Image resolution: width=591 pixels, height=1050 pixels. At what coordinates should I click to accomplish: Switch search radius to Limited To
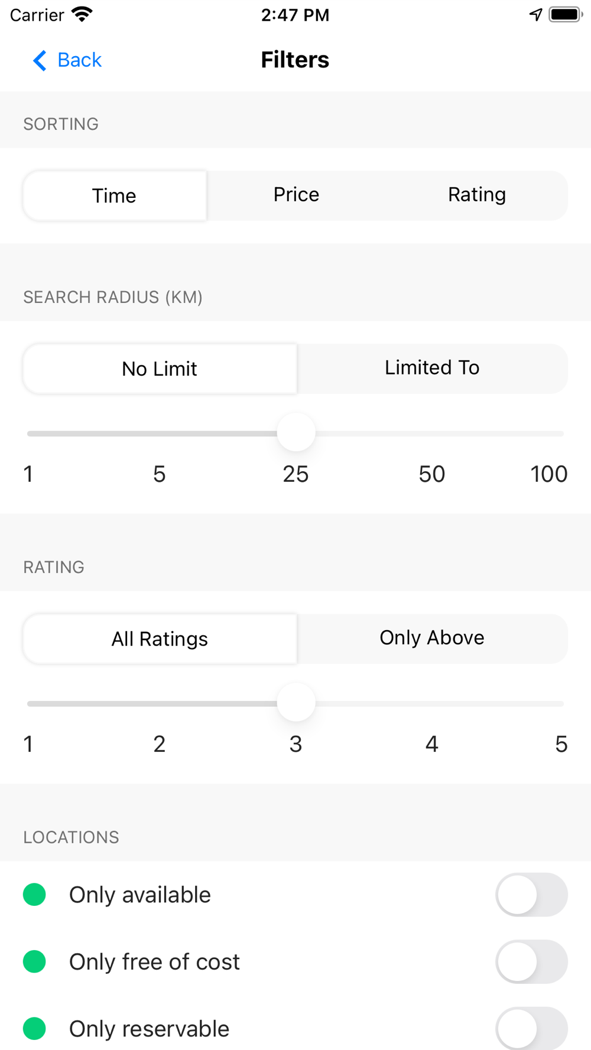click(432, 368)
